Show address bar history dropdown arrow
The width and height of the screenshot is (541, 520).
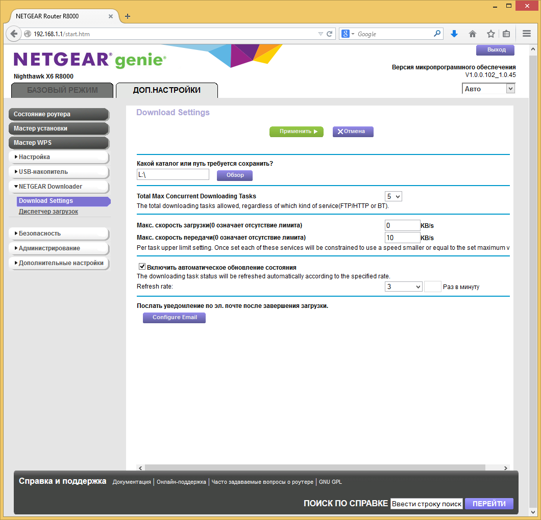(321, 34)
